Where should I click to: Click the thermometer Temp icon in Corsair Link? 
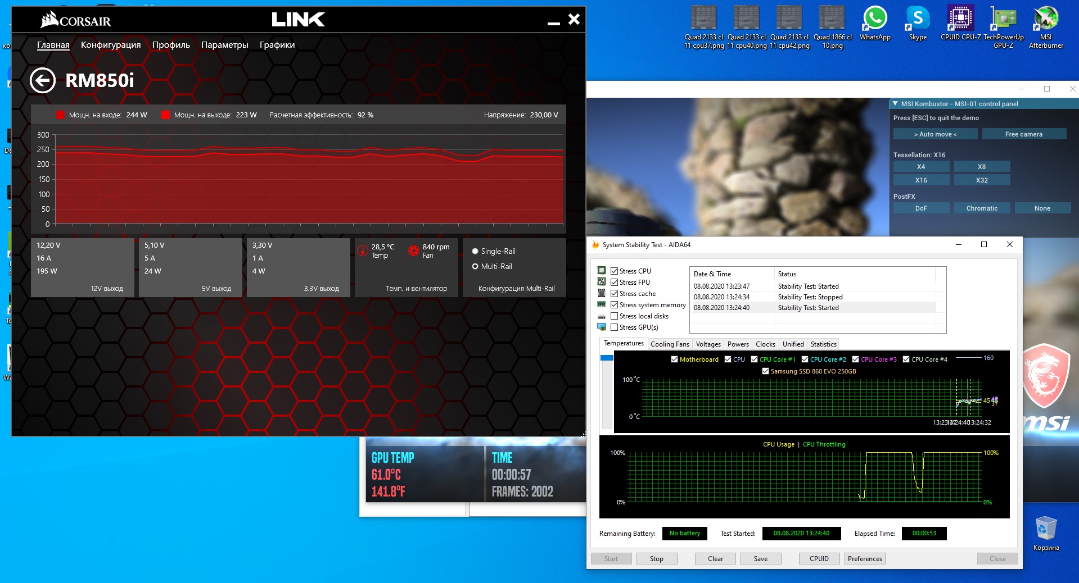tap(363, 250)
